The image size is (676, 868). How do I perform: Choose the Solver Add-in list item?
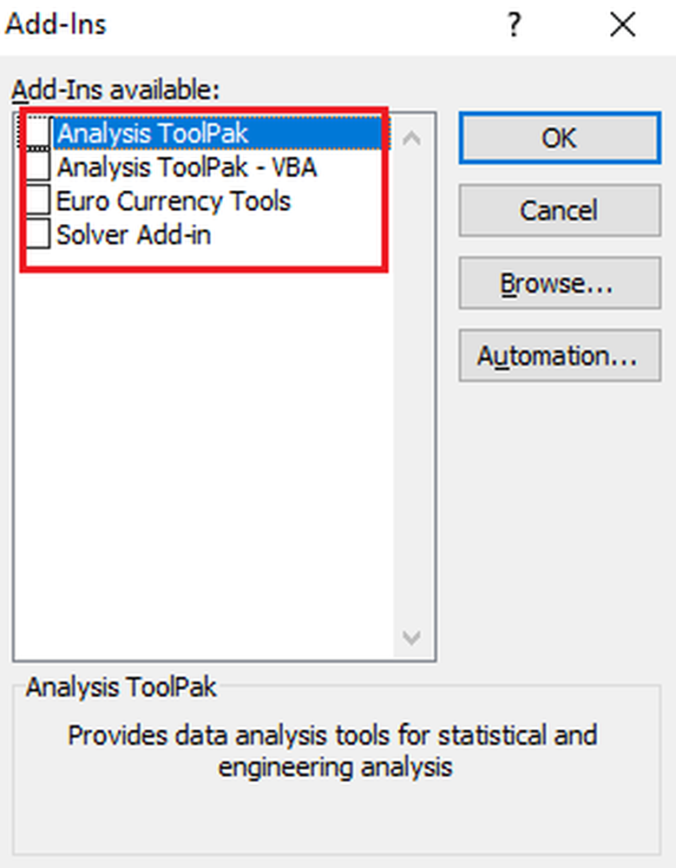click(134, 233)
